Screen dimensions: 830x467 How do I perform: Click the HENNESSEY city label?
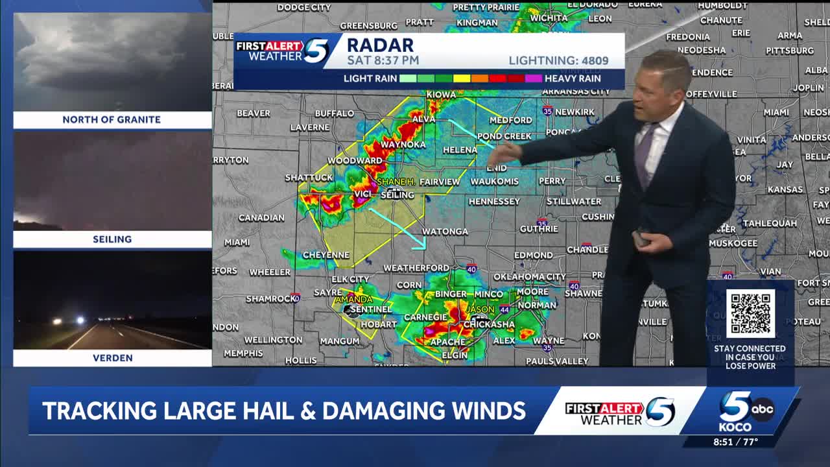click(494, 202)
